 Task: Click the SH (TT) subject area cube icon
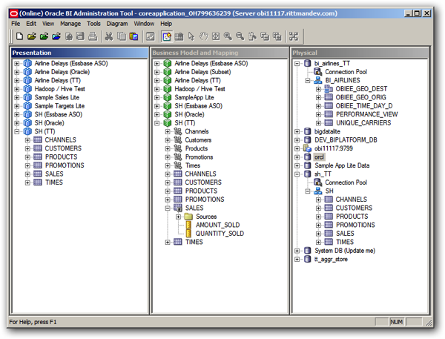(27, 131)
